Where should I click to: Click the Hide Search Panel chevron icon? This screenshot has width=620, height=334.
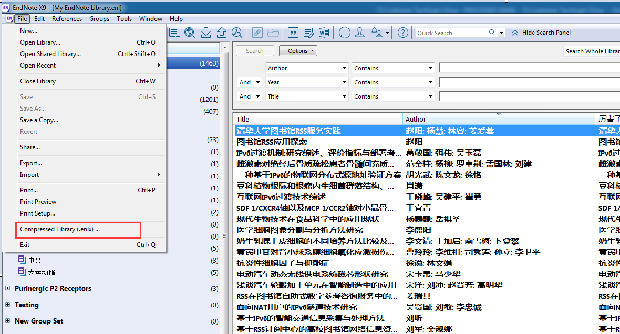point(515,33)
